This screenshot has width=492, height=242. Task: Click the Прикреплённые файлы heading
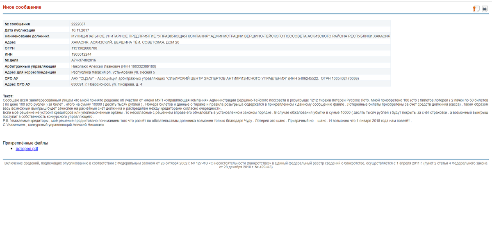[x=25, y=143]
